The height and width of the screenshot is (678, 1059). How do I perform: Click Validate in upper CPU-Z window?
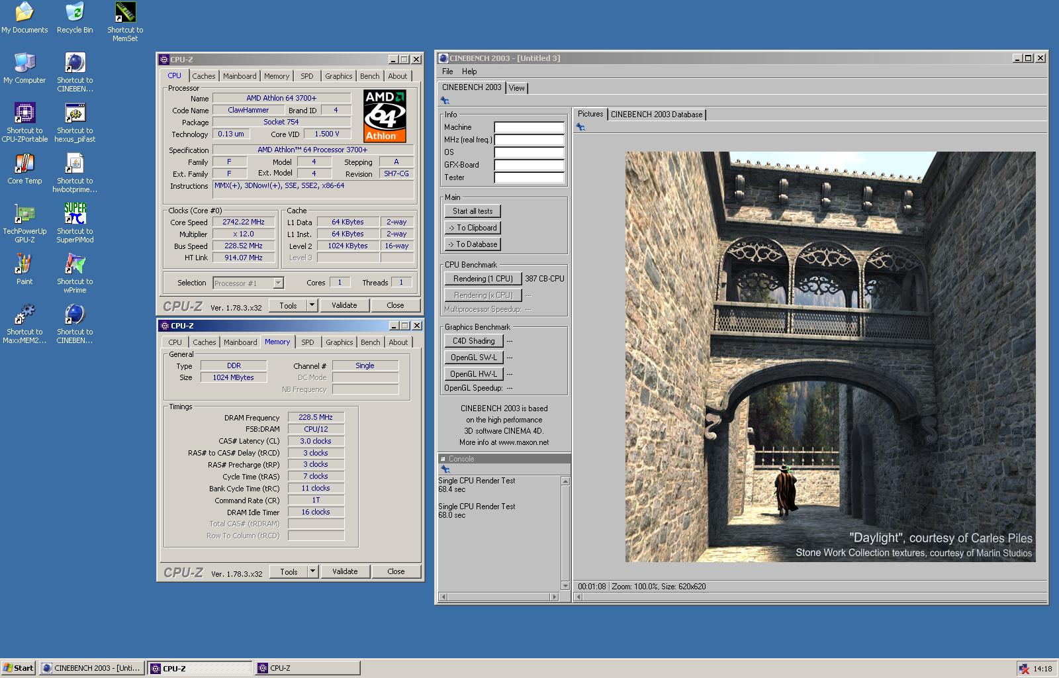[344, 305]
